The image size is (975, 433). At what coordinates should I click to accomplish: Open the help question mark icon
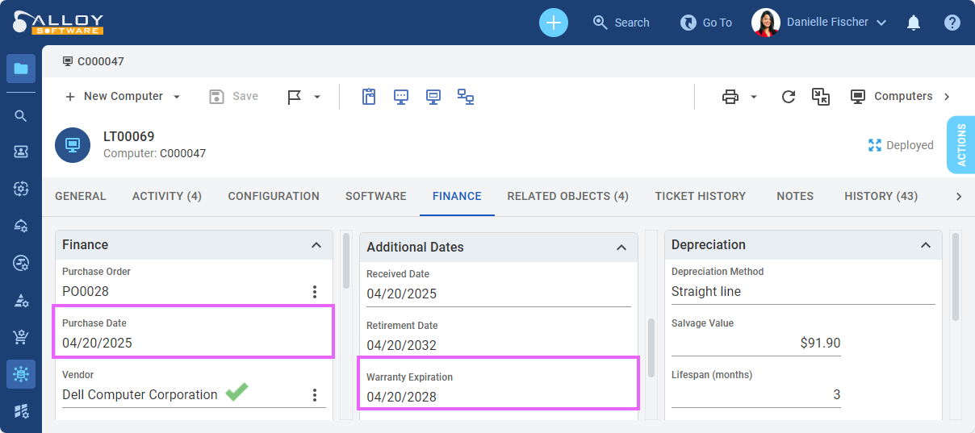pos(952,23)
